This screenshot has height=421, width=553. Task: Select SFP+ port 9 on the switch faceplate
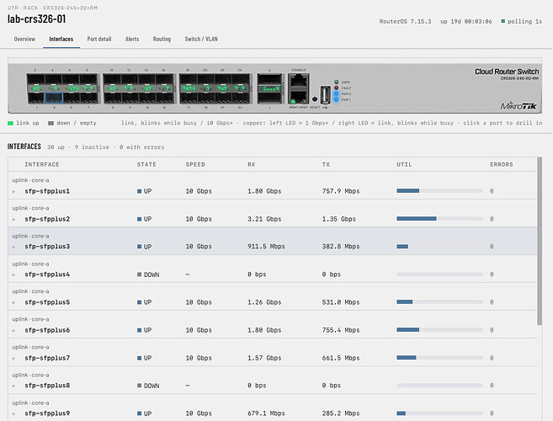tap(113, 99)
